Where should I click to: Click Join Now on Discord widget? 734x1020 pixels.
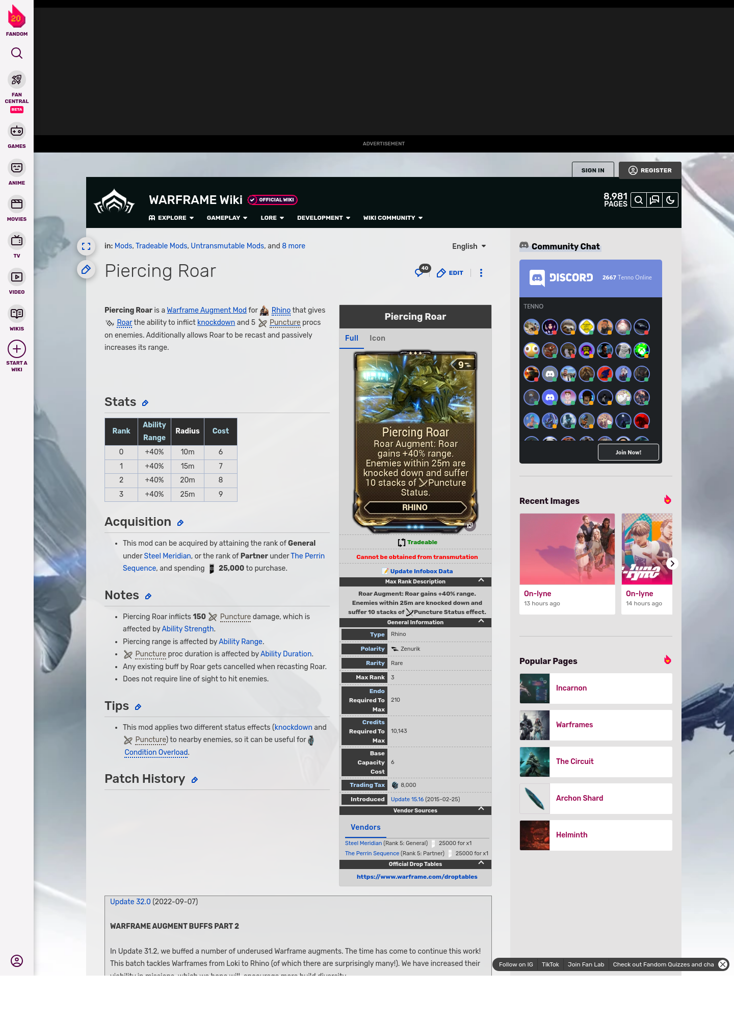point(628,452)
